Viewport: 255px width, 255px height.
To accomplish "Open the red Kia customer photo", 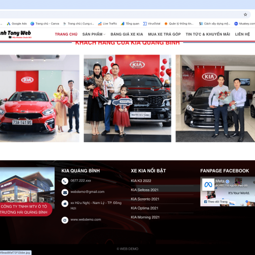I will point(40,98).
